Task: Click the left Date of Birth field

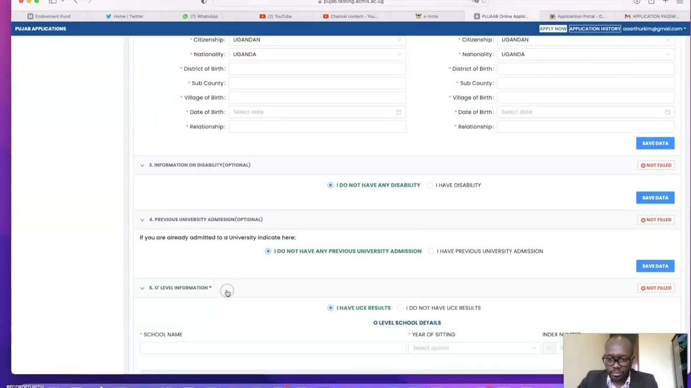Action: 317,112
